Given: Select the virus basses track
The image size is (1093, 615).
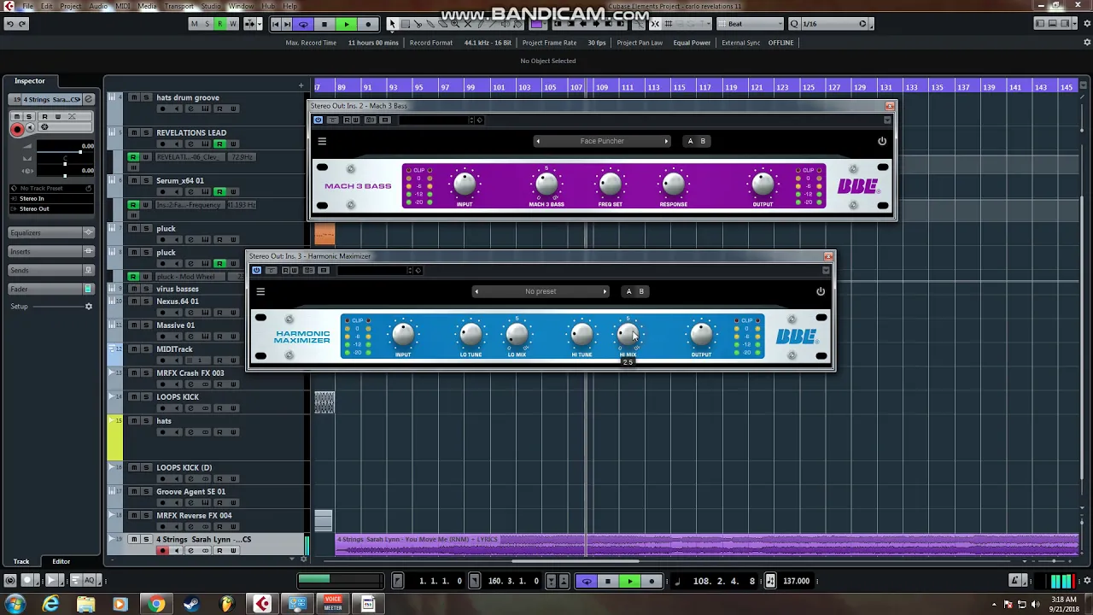Looking at the screenshot, I should pos(178,290).
